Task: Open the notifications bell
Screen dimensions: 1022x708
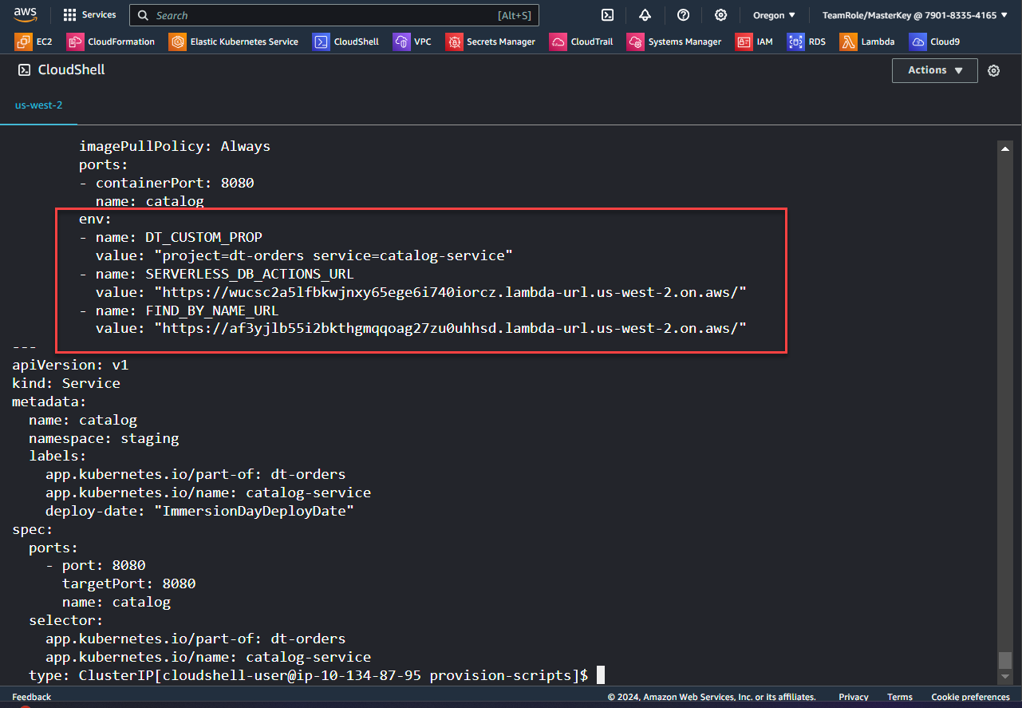Action: point(645,15)
